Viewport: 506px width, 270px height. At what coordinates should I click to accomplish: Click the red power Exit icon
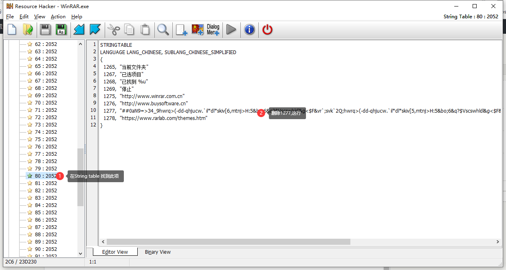point(267,29)
